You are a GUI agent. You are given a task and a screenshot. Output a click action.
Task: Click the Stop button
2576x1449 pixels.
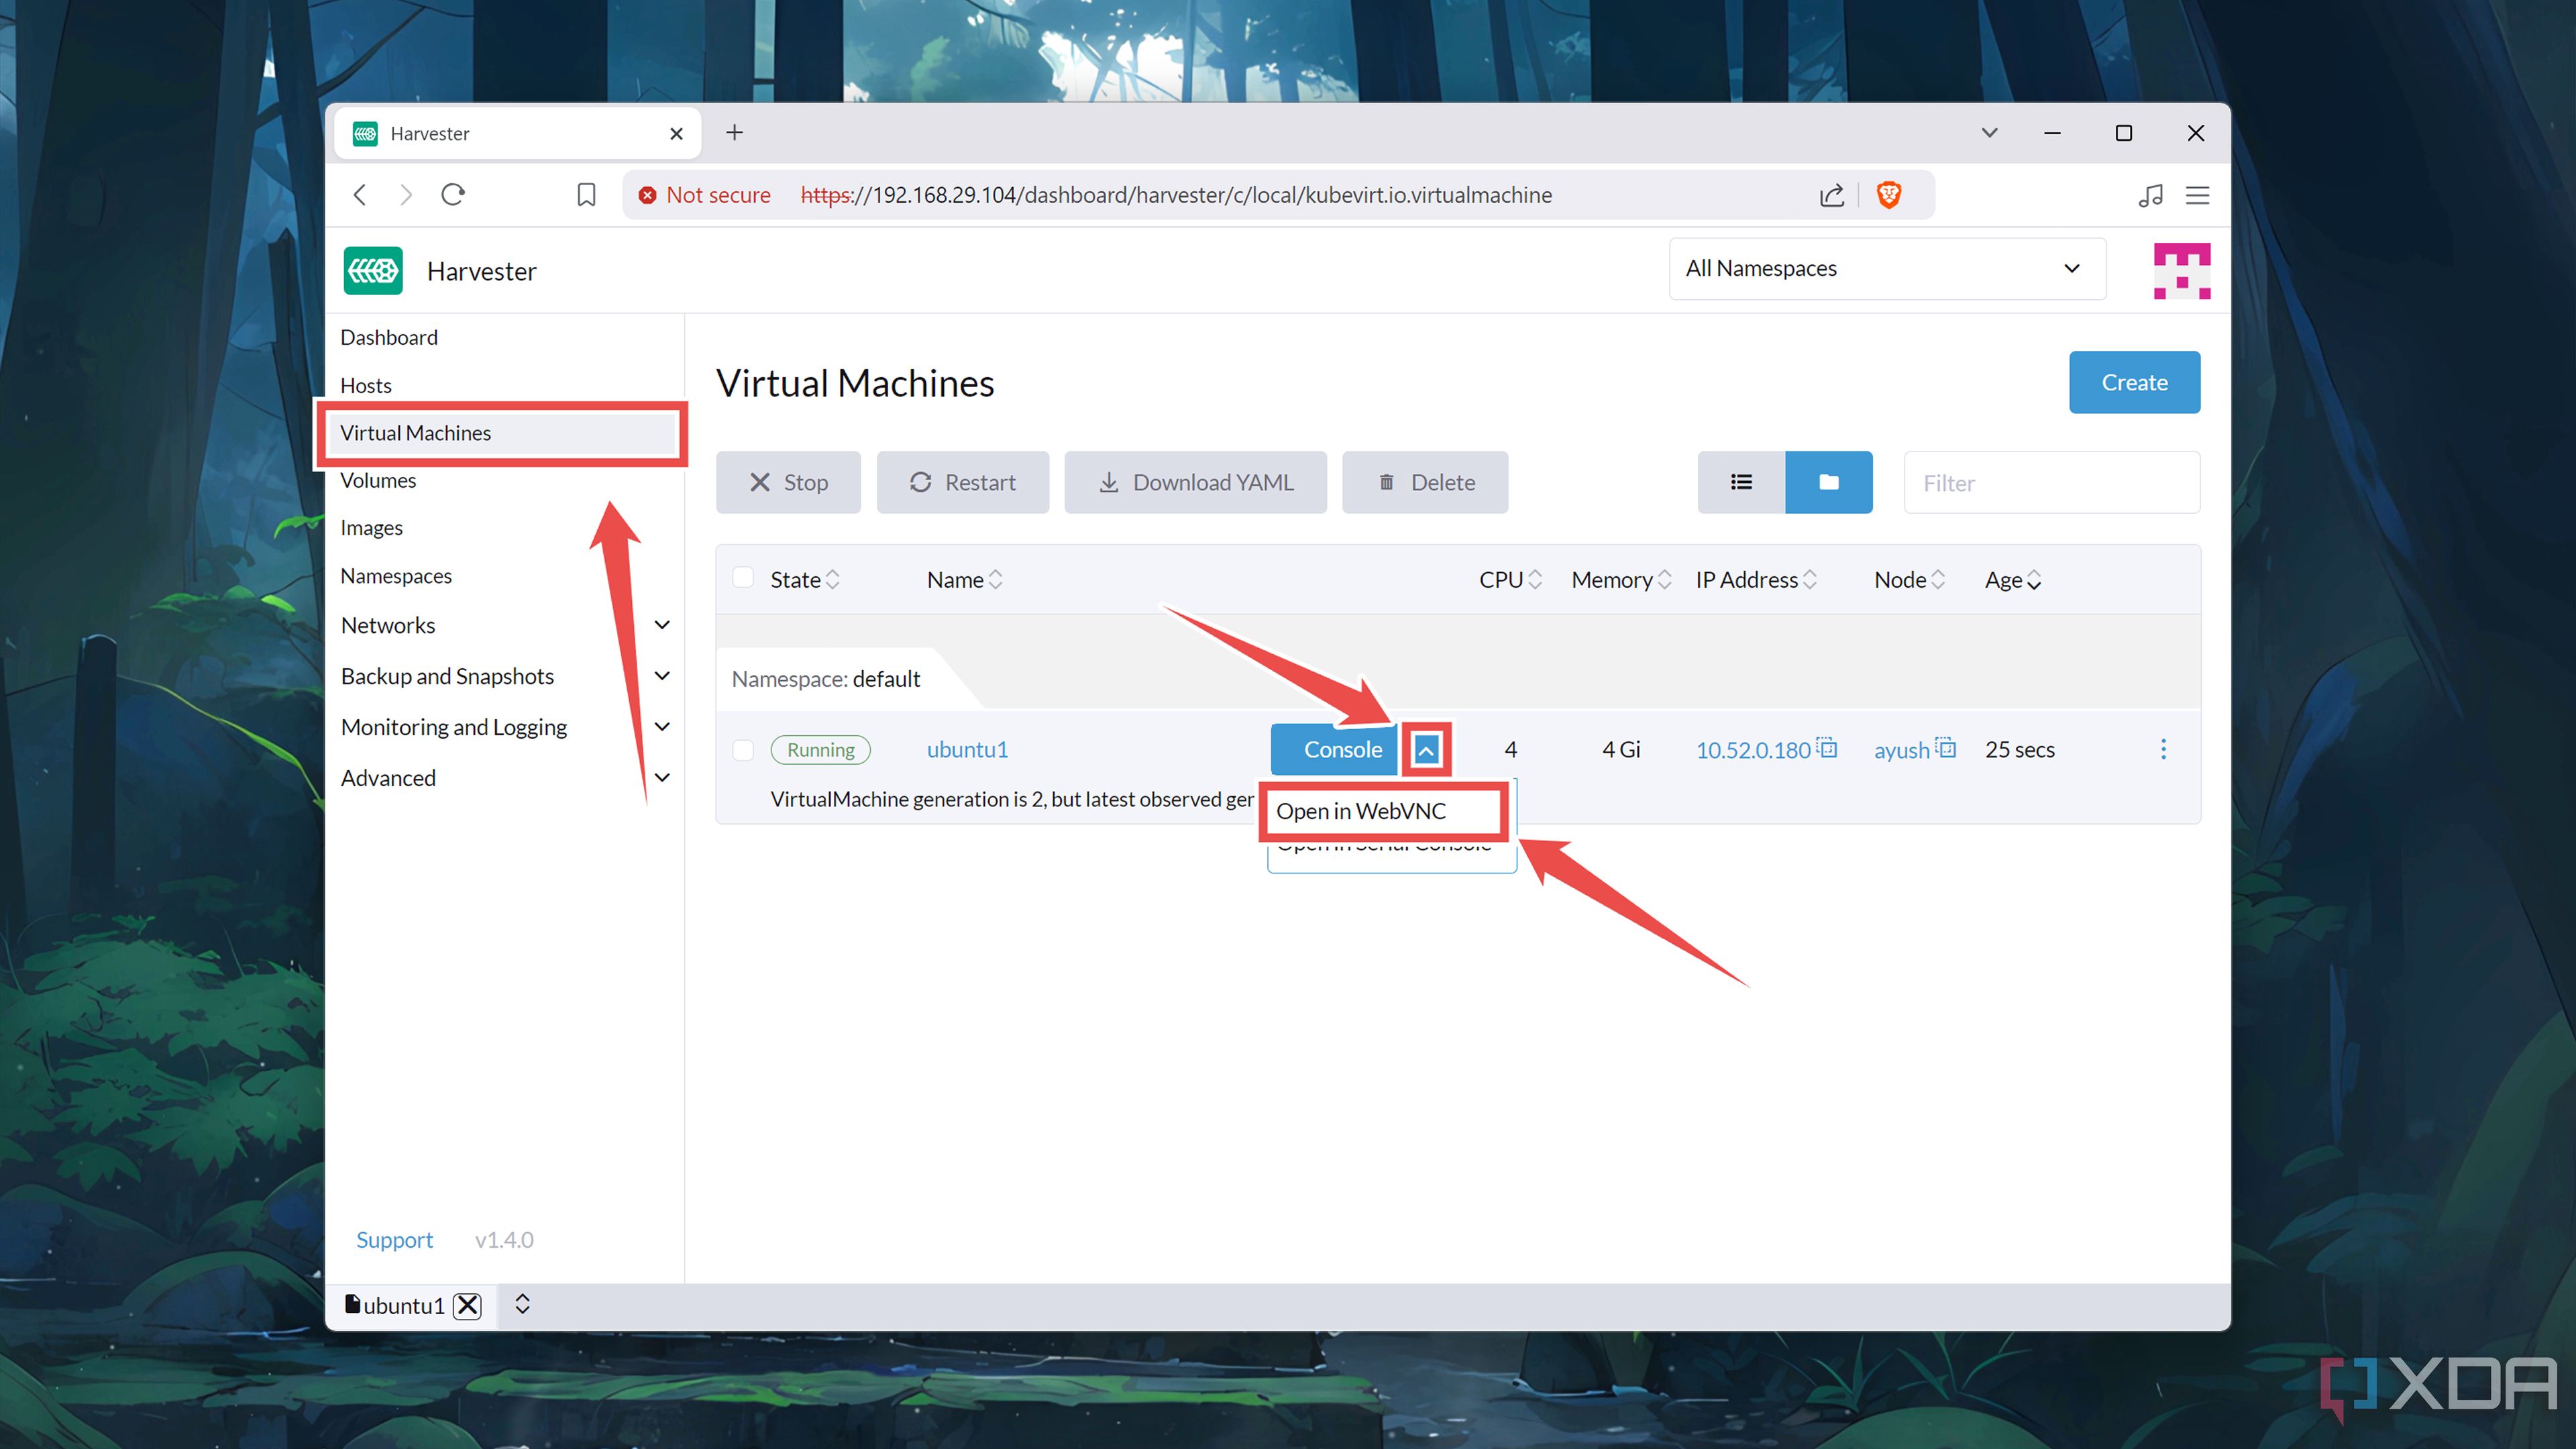point(788,482)
